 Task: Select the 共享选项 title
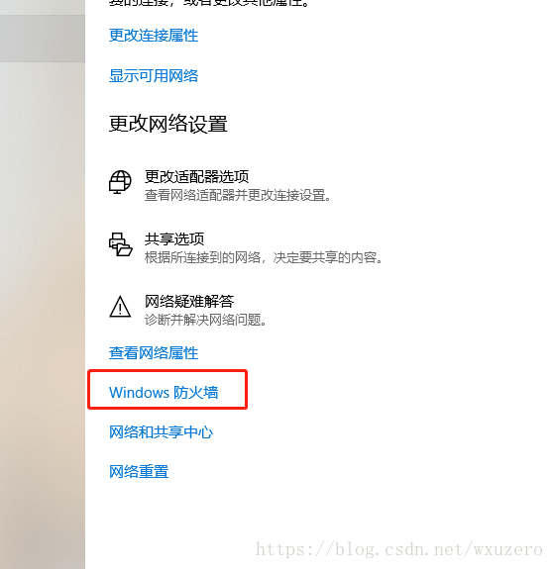coord(174,239)
